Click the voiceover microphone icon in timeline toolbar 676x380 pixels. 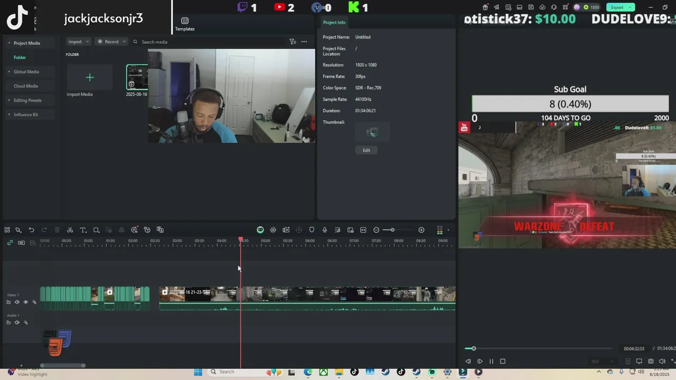(x=325, y=230)
